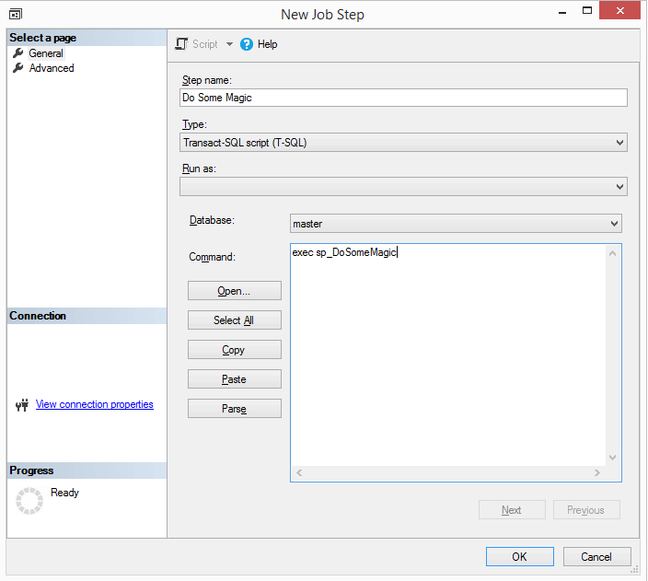Maximize the New Job Step window
648x581 pixels.
pos(587,10)
